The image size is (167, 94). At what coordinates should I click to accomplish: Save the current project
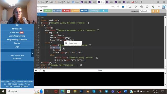(84, 11)
